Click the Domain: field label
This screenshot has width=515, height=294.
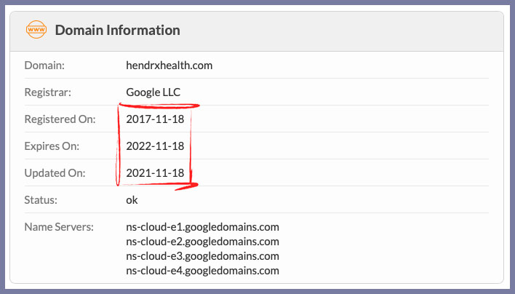pyautogui.click(x=44, y=65)
